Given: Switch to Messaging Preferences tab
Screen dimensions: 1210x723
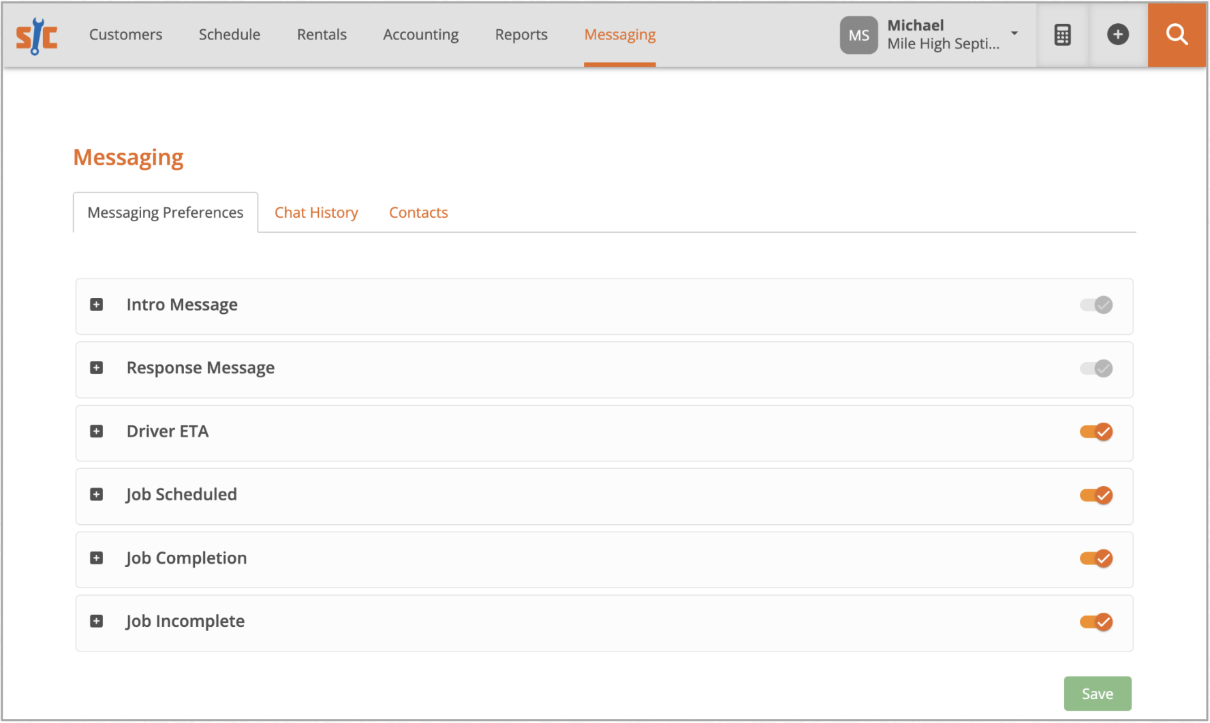Looking at the screenshot, I should (x=166, y=212).
